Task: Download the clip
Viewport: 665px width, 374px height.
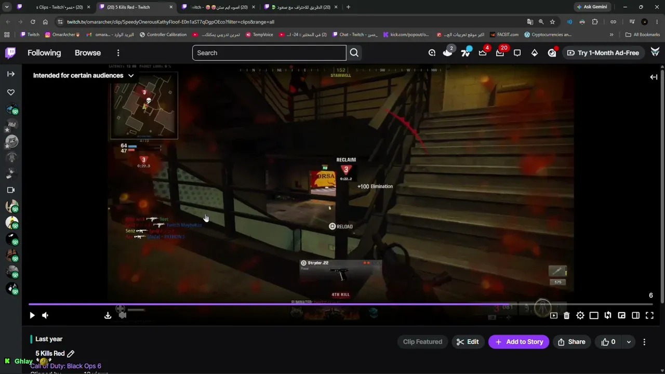Action: tap(108, 315)
